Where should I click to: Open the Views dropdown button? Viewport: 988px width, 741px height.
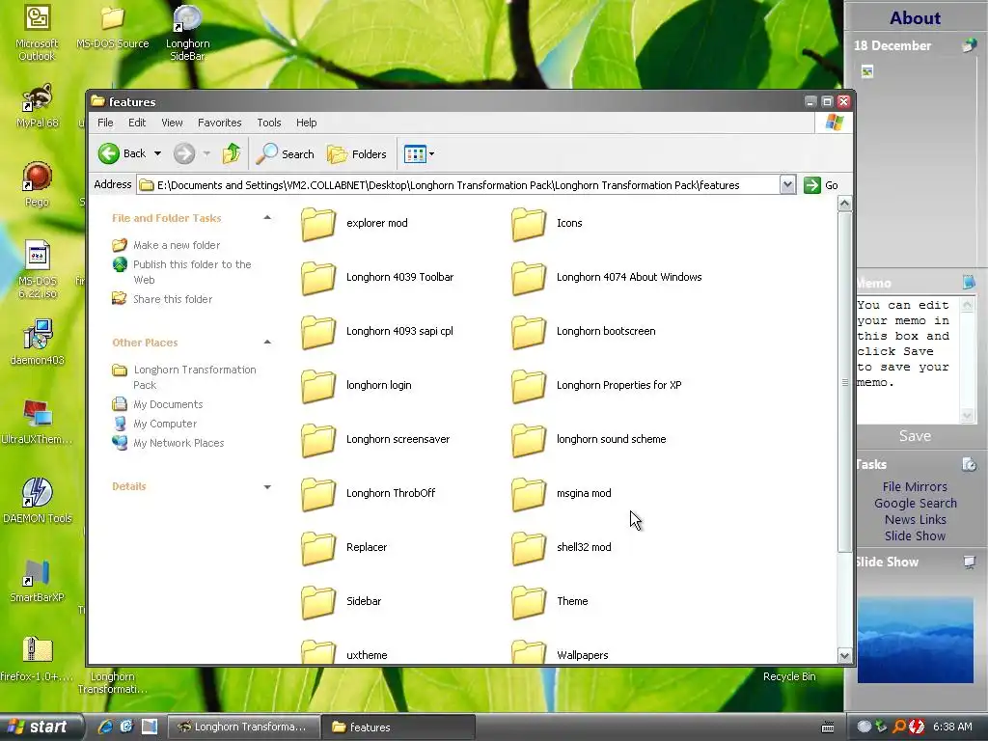pos(419,153)
